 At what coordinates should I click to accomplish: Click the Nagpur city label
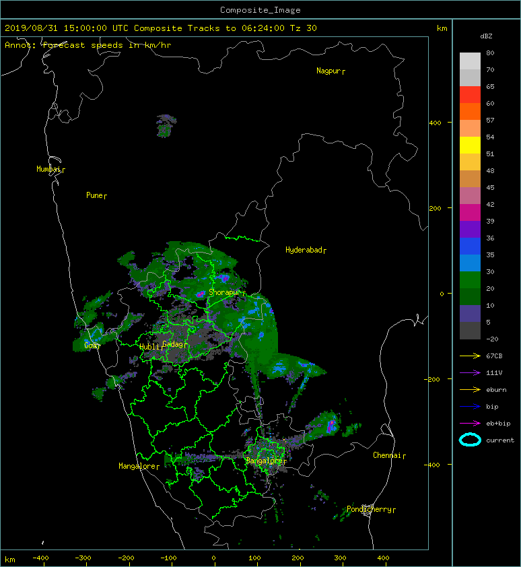tap(328, 71)
